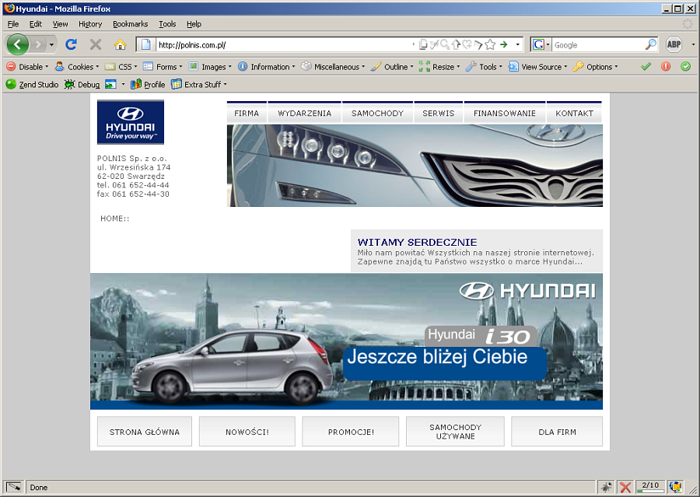The width and height of the screenshot is (700, 497).
Task: Click the Profile toolbar button
Action: click(x=148, y=84)
